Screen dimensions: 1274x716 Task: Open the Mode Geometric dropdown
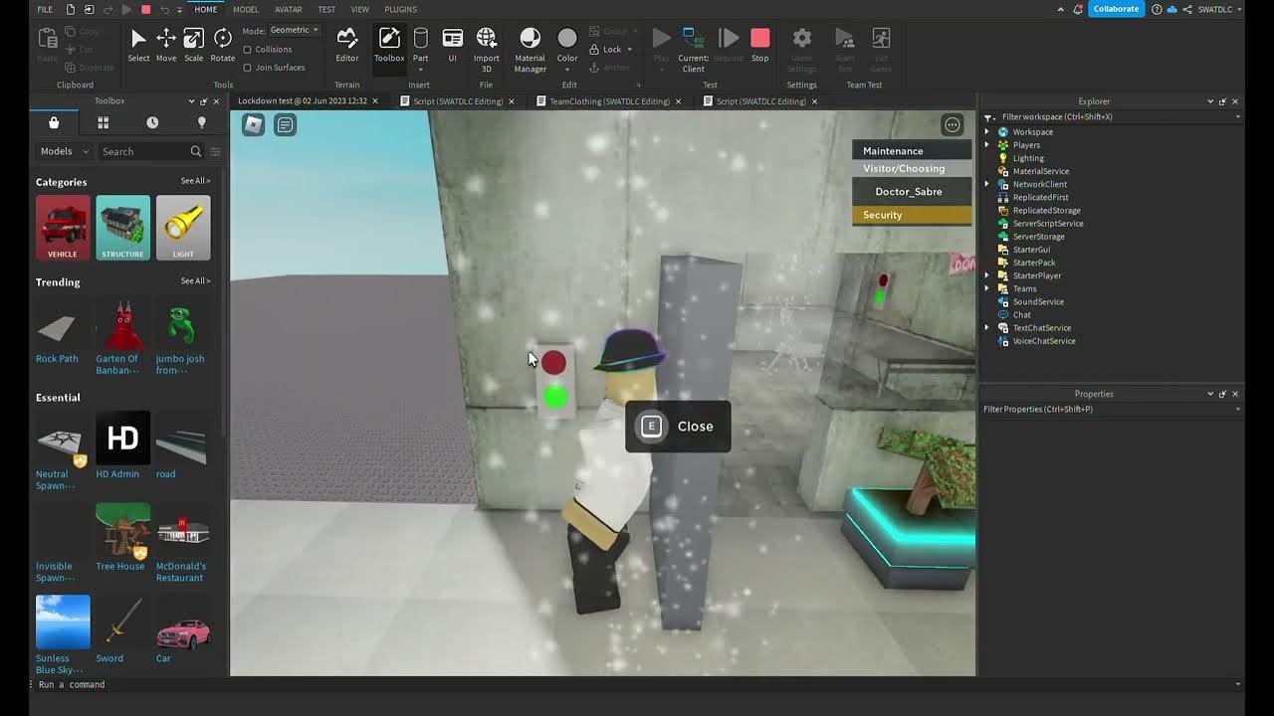(295, 31)
